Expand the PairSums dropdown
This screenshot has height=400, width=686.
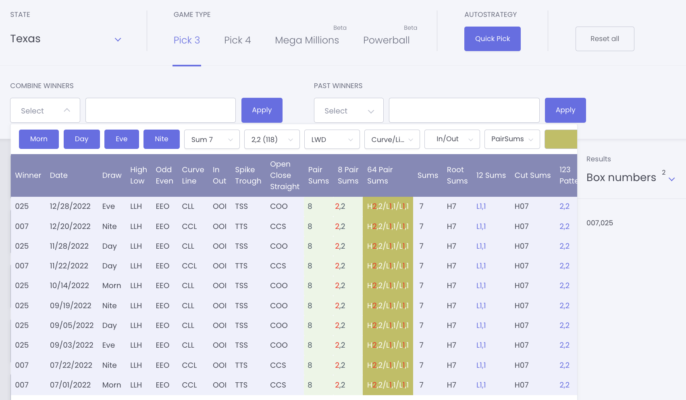coord(512,139)
